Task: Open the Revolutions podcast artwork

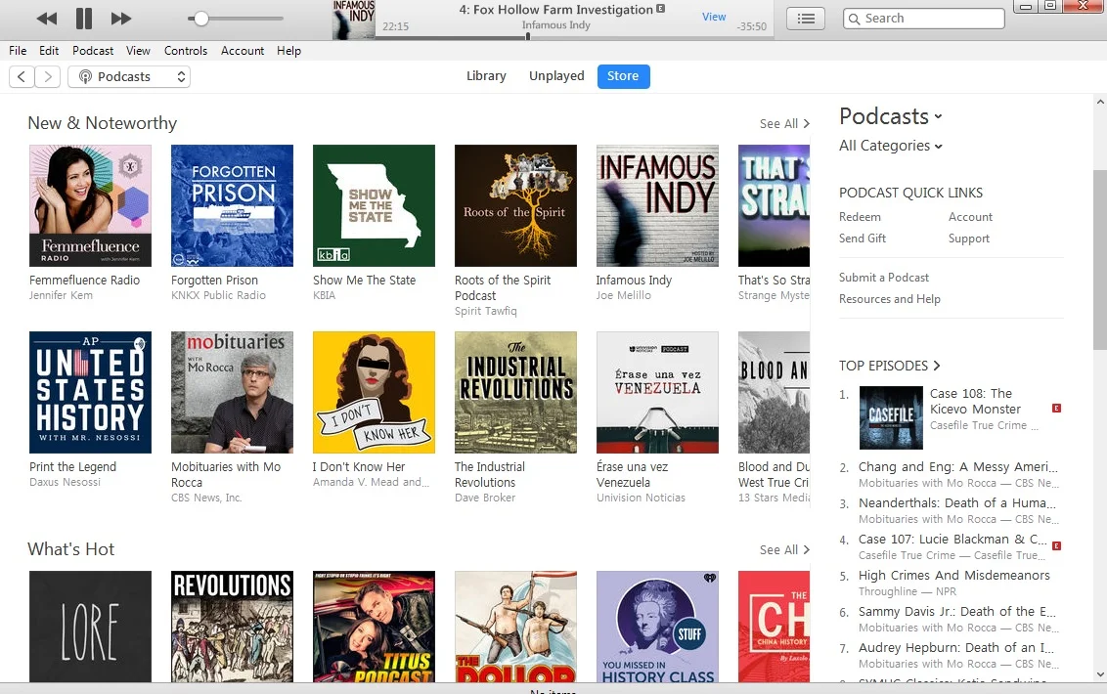Action: (233, 627)
